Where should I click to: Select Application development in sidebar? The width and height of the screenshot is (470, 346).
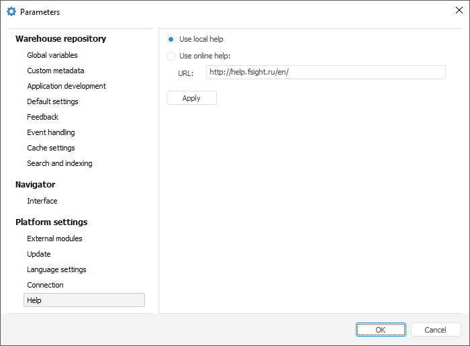[x=66, y=86]
